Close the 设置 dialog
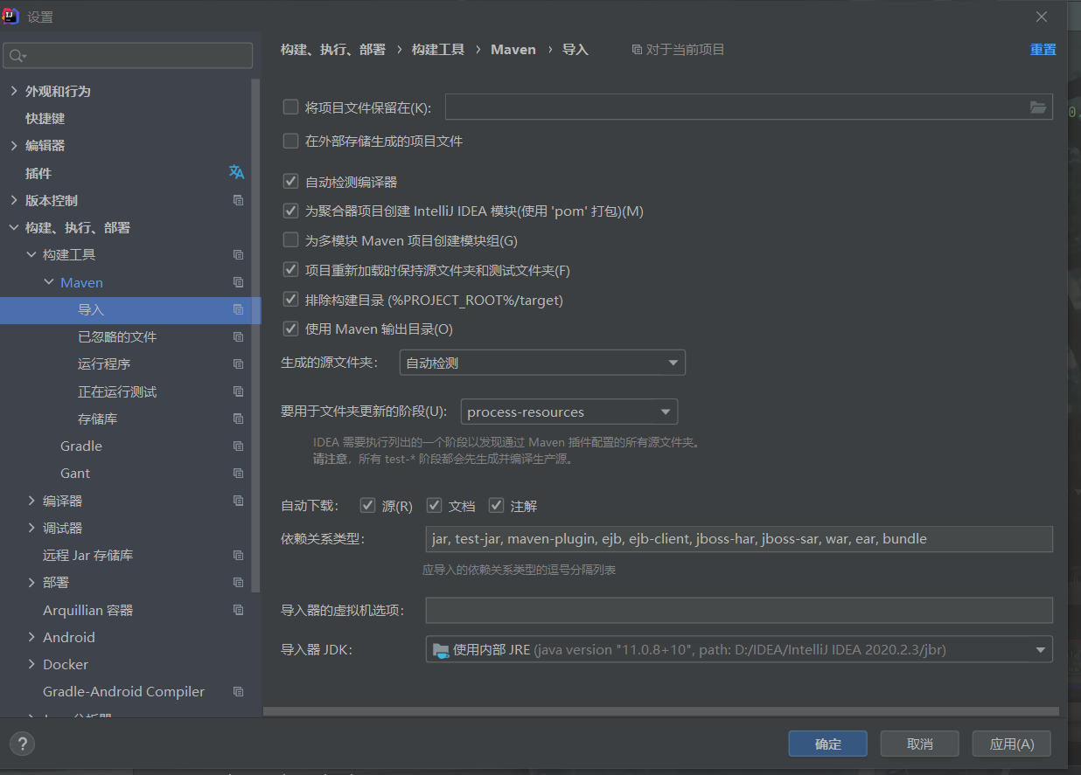 (1041, 17)
